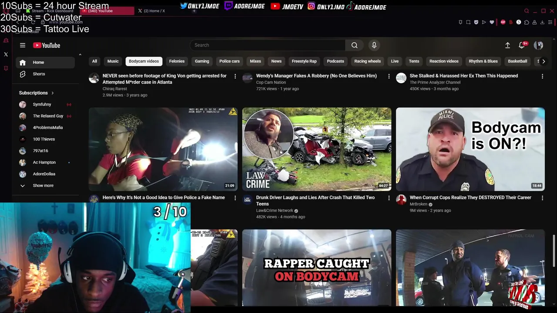Open Wendy's Manager Fakes A Robbery title

316,76
